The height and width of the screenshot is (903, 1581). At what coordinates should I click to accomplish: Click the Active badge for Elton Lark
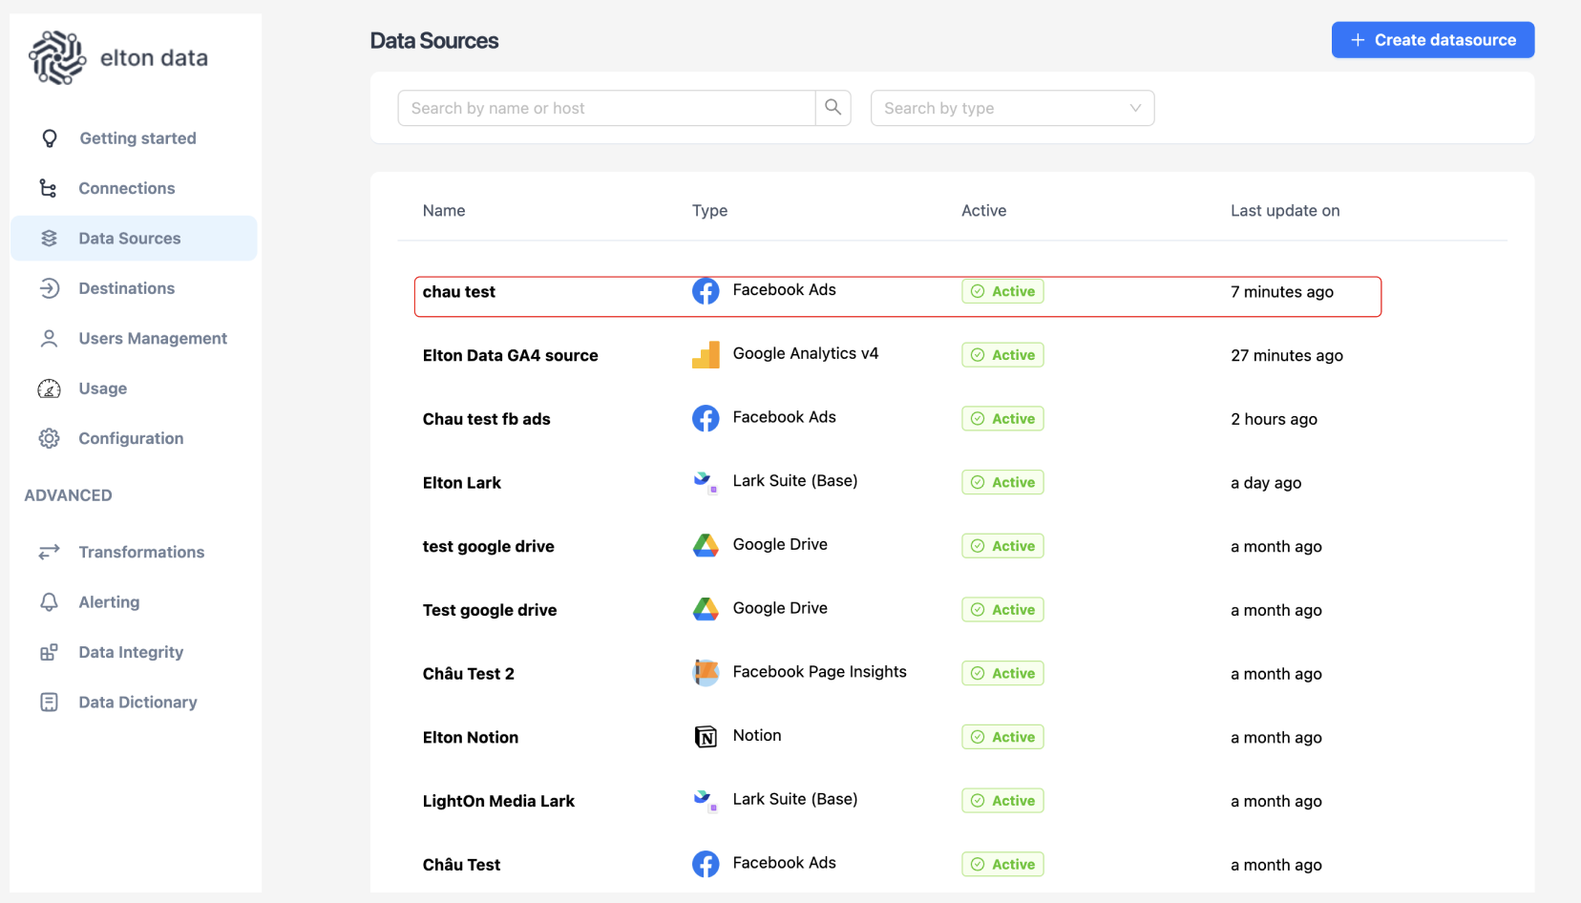pyautogui.click(x=1002, y=483)
